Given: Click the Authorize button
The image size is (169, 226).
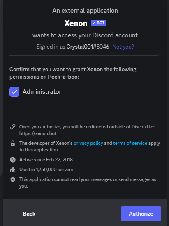Looking at the screenshot, I should tap(141, 214).
